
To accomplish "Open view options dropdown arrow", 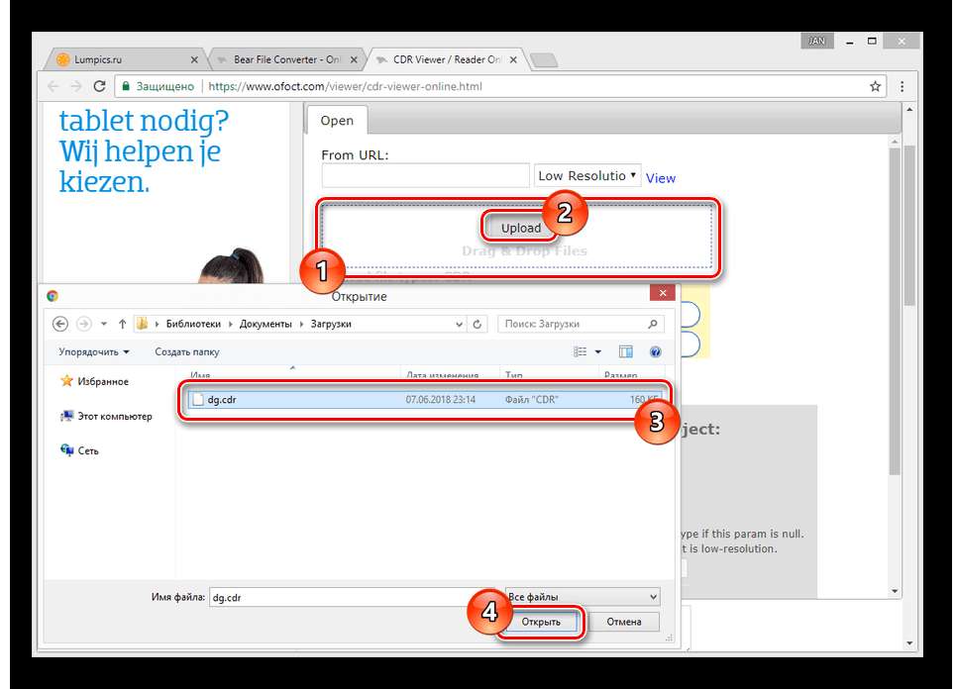I will (x=598, y=351).
